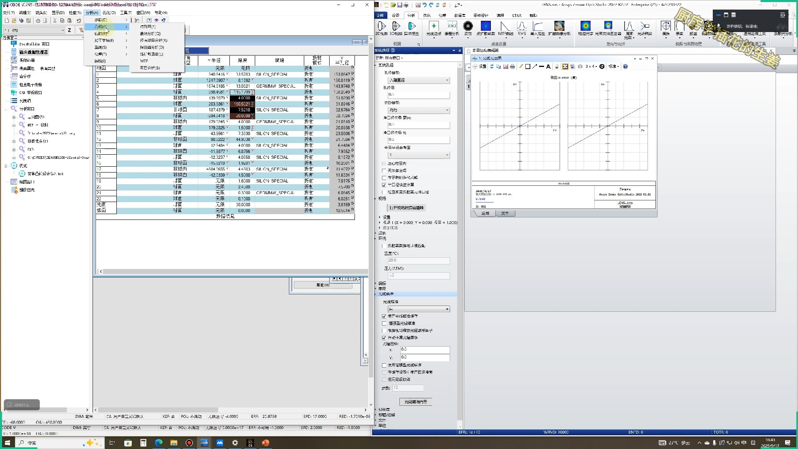
Task: Toggle the 自动计算光瞳漂移 checkbox
Action: [x=384, y=338]
